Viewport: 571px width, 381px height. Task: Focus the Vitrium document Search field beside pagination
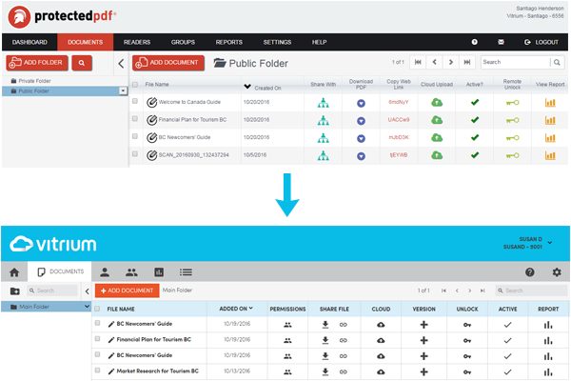tap(531, 291)
